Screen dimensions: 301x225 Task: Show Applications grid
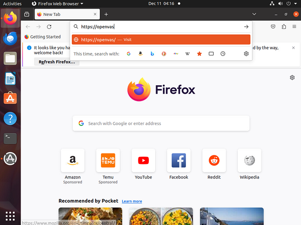10,216
